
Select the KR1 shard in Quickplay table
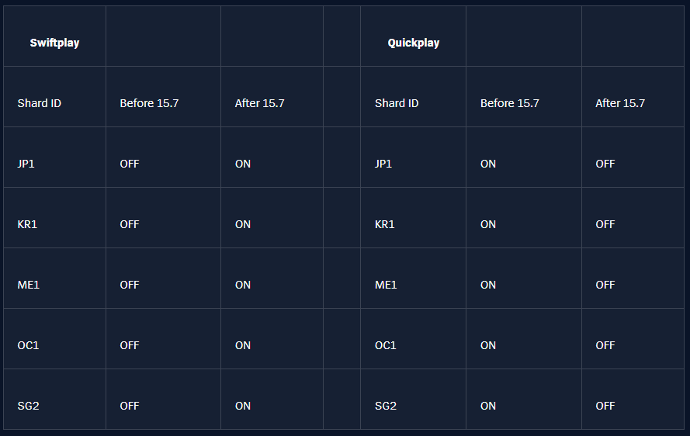click(x=384, y=224)
